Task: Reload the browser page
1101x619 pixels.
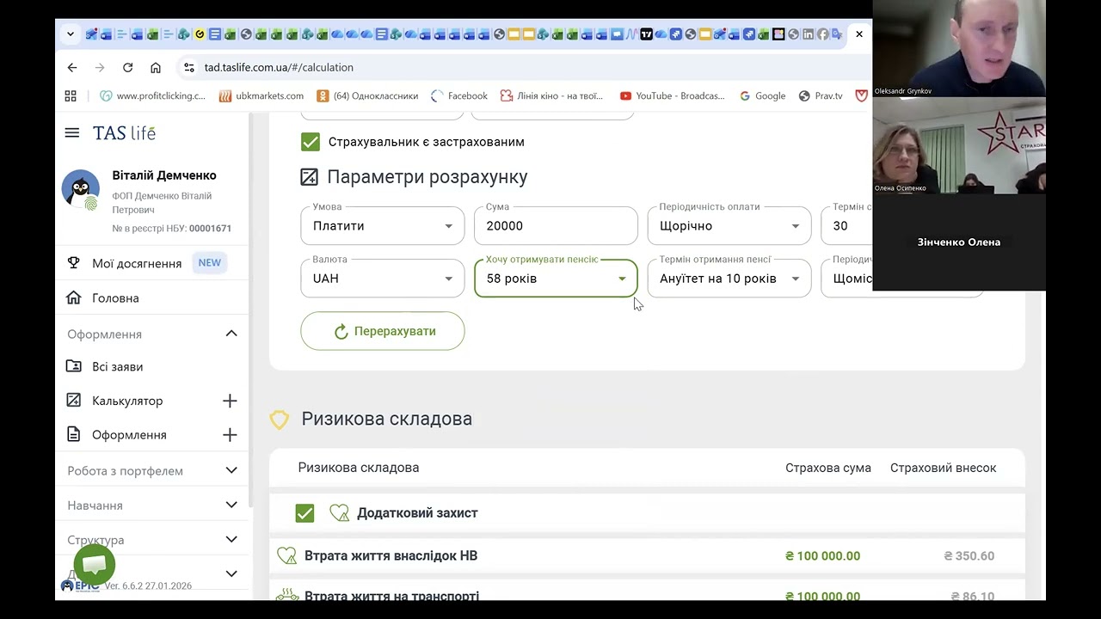Action: click(x=127, y=67)
